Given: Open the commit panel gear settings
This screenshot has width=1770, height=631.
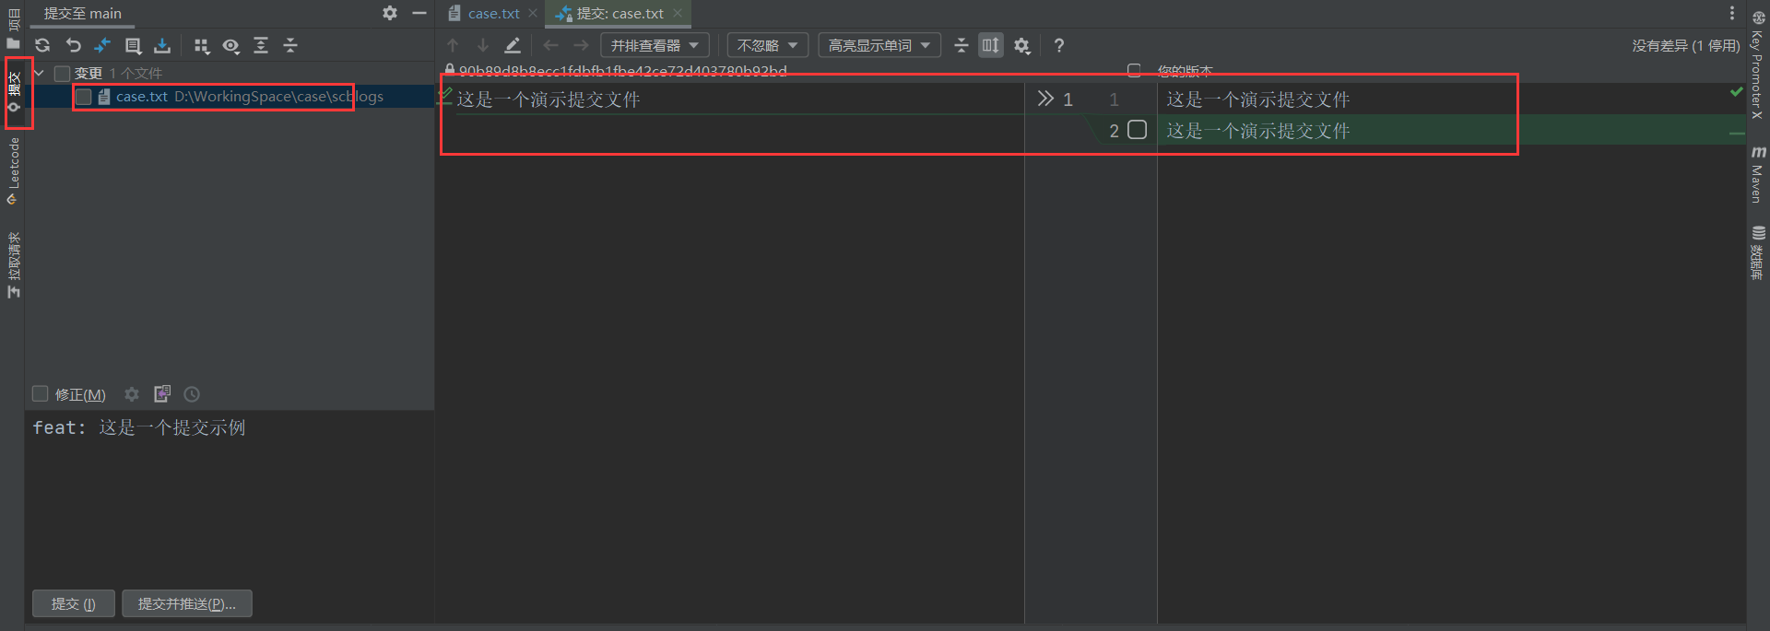Looking at the screenshot, I should tap(390, 13).
